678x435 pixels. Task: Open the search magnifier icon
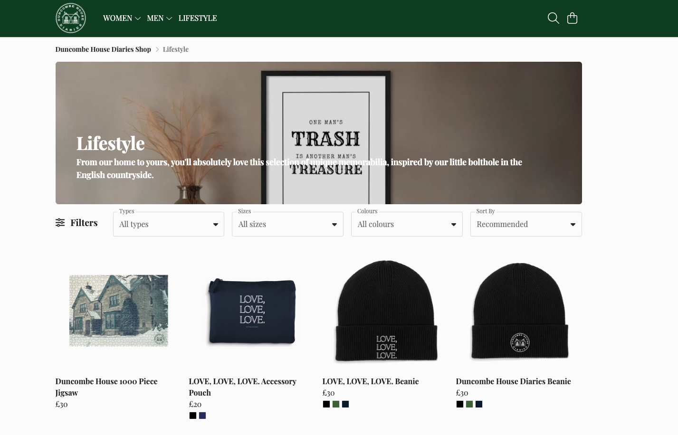[x=553, y=18]
